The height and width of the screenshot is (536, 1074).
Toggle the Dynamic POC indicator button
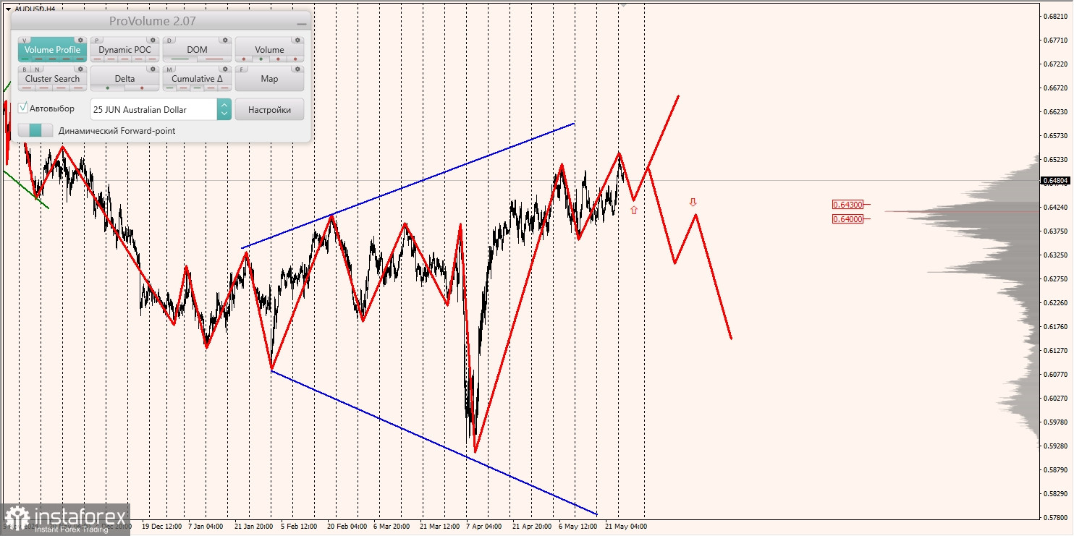point(124,49)
